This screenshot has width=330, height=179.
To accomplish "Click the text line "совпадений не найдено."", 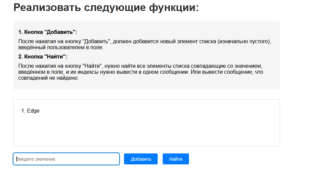I will [x=49, y=78].
